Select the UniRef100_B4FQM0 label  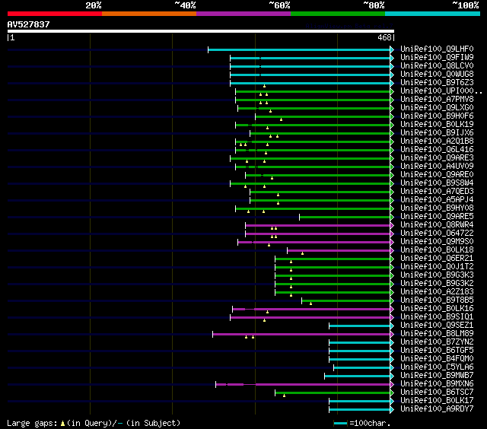(x=437, y=359)
